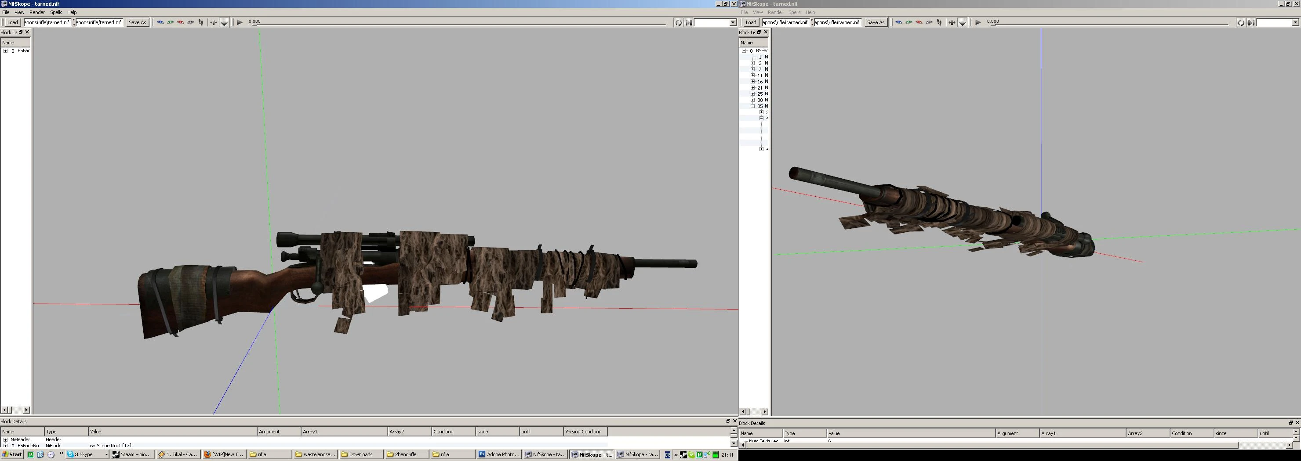Viewport: 1301px width, 461px height.
Task: Open Render menu in left NifSkope window
Action: pos(37,12)
